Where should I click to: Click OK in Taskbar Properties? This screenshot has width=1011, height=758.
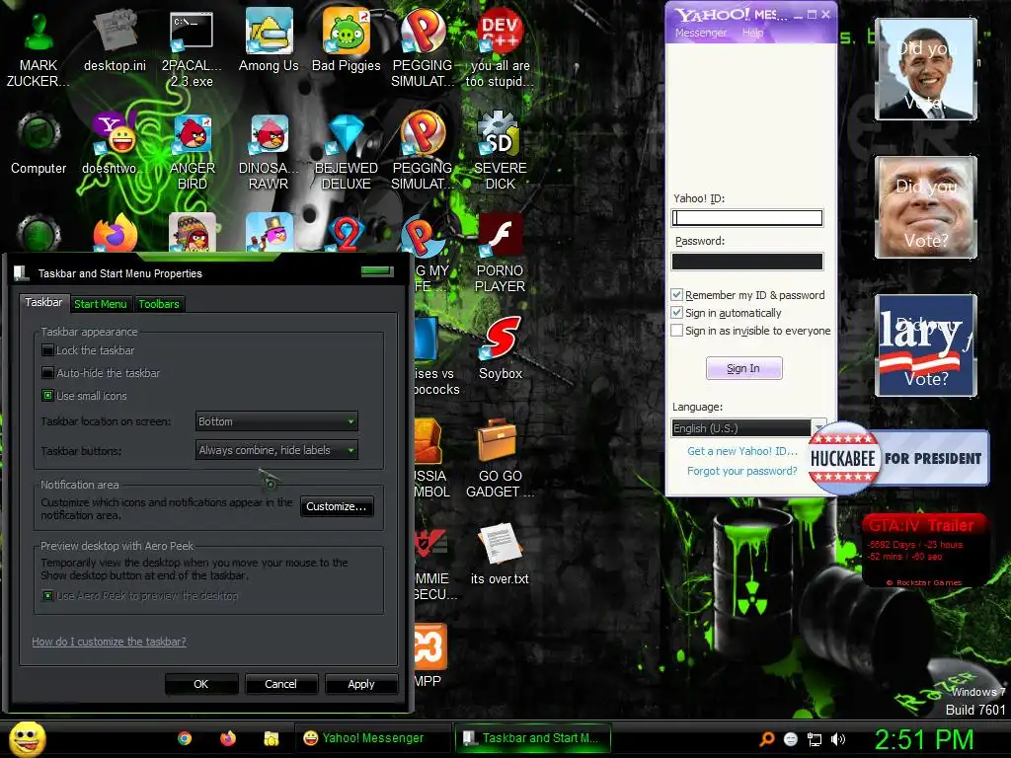tap(201, 684)
